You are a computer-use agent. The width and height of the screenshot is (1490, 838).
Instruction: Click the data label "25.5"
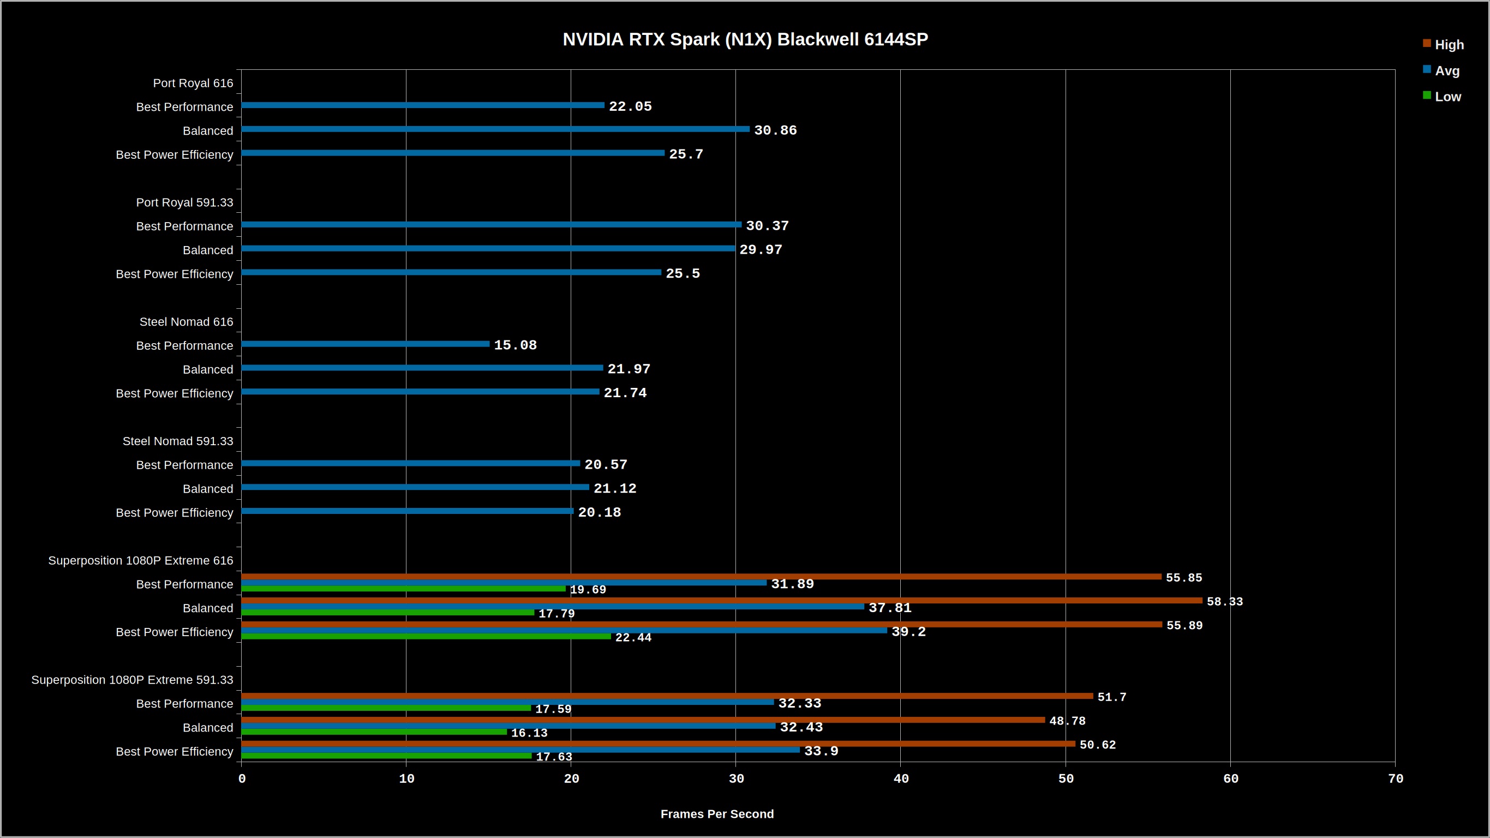click(x=683, y=273)
